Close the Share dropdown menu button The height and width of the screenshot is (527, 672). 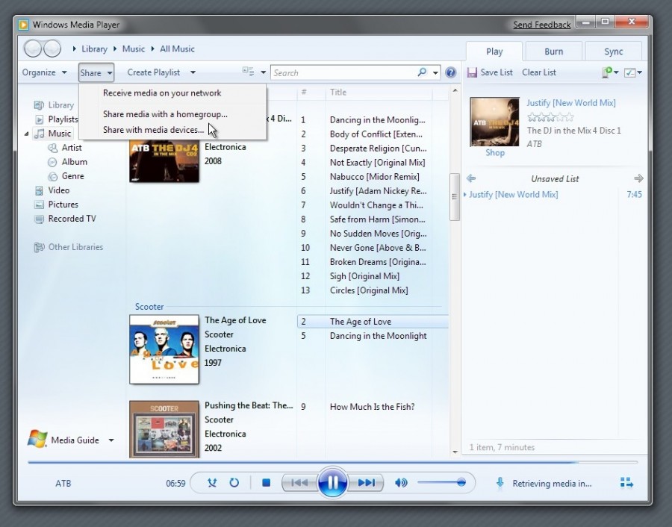click(x=96, y=72)
